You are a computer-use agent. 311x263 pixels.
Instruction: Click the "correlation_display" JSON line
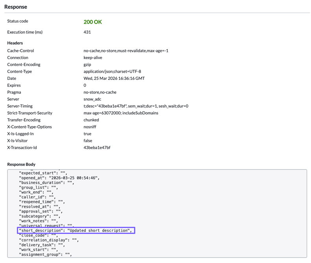[49, 240]
